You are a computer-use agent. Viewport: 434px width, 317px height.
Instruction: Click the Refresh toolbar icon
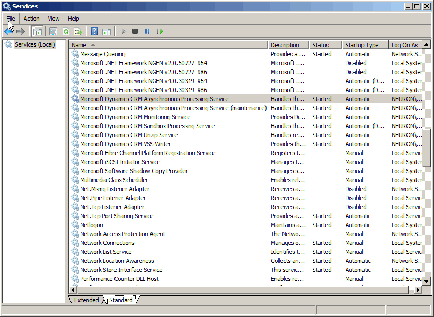pyautogui.click(x=66, y=31)
